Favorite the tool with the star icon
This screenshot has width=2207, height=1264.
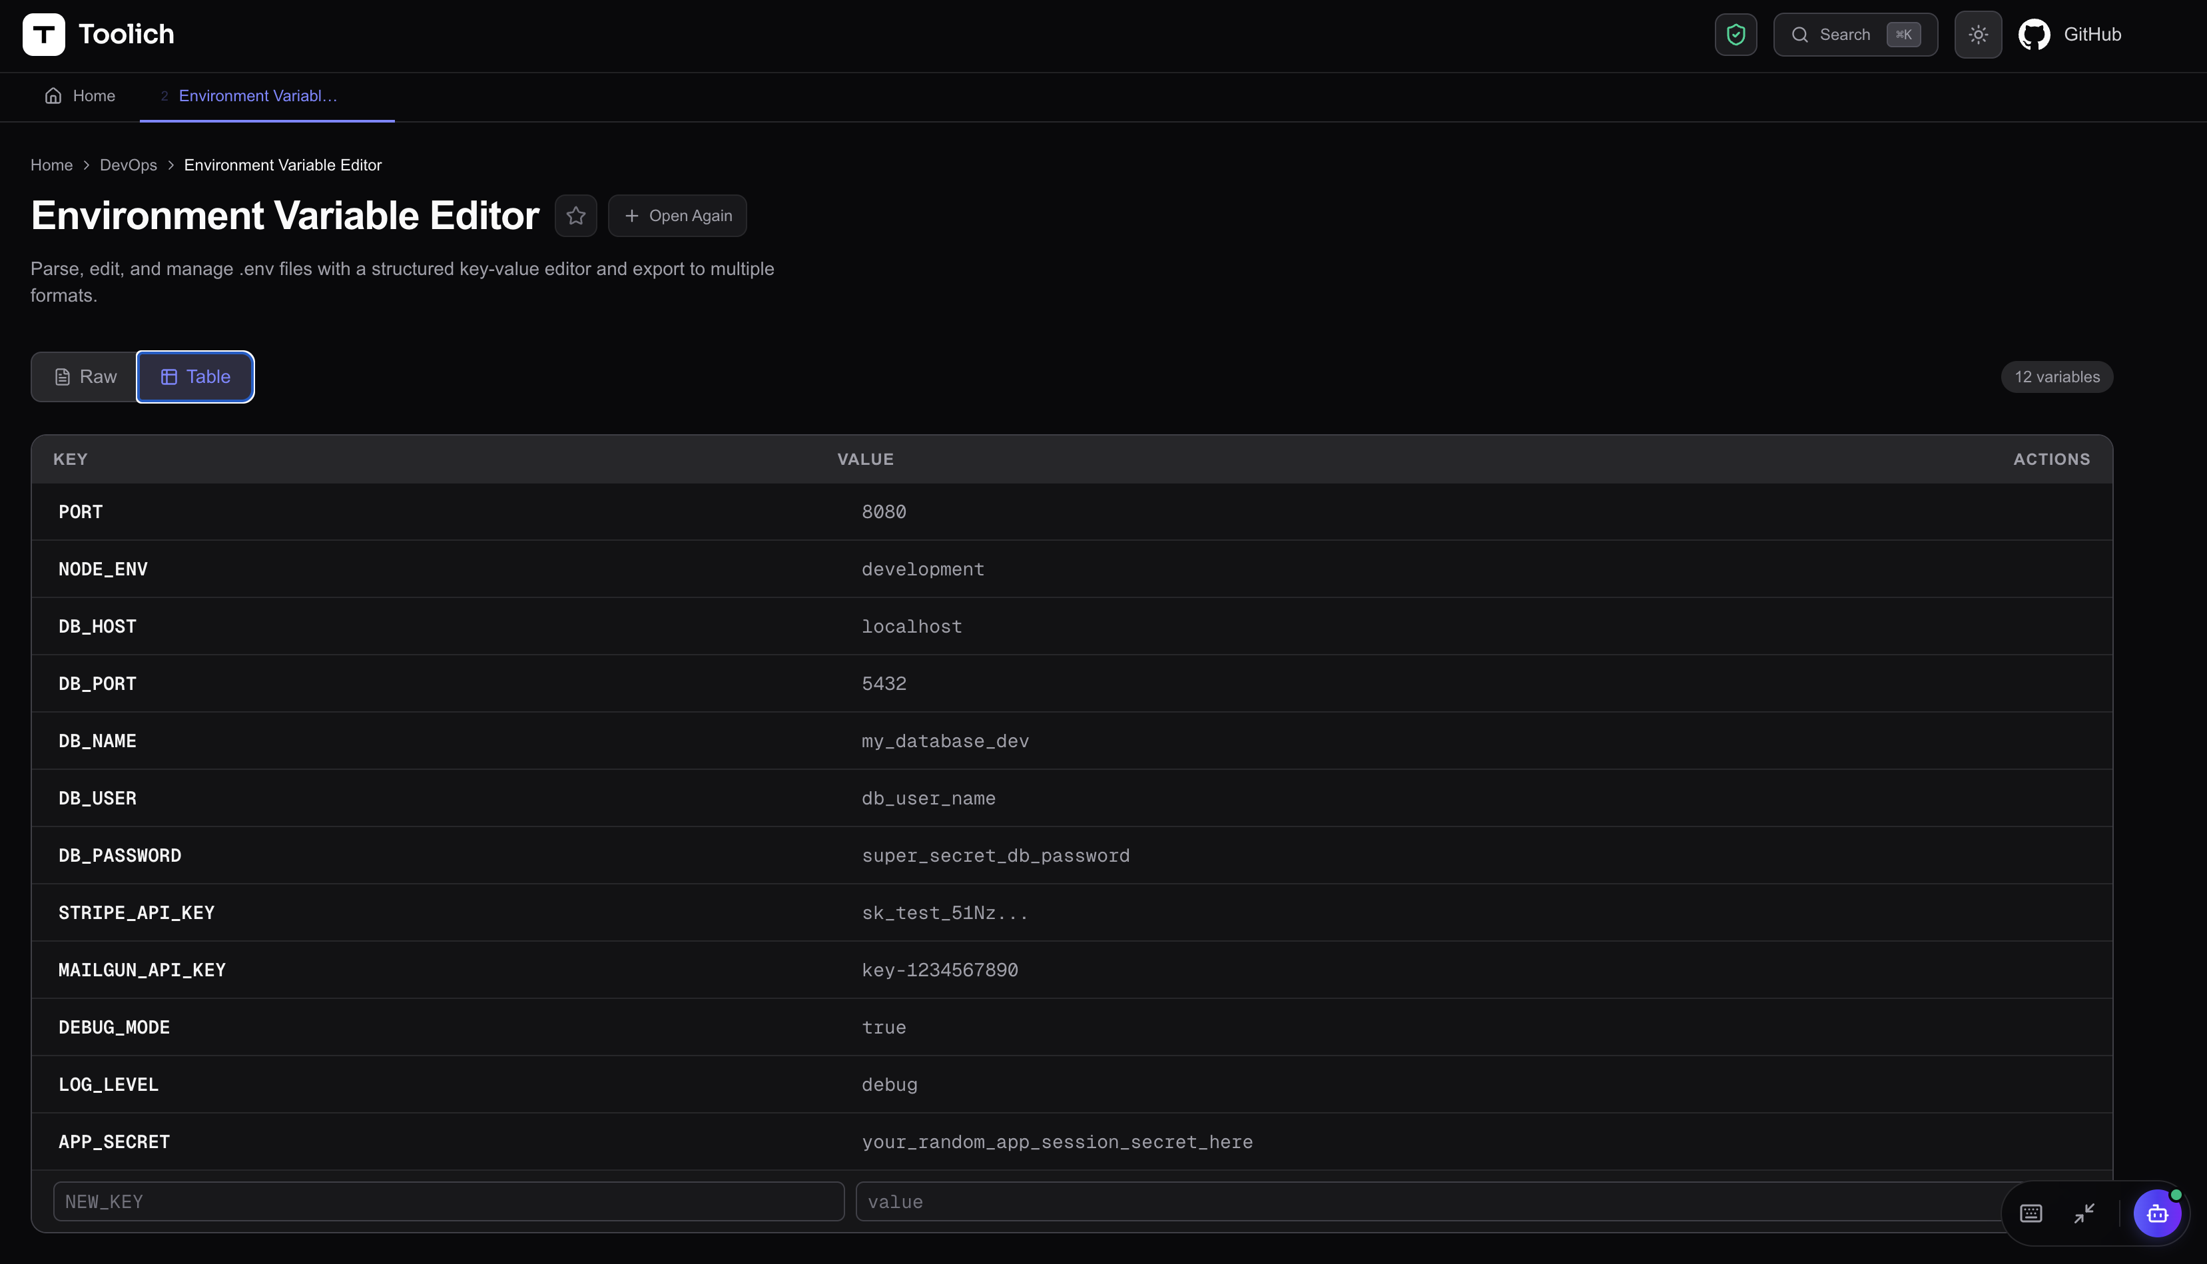pyautogui.click(x=575, y=215)
